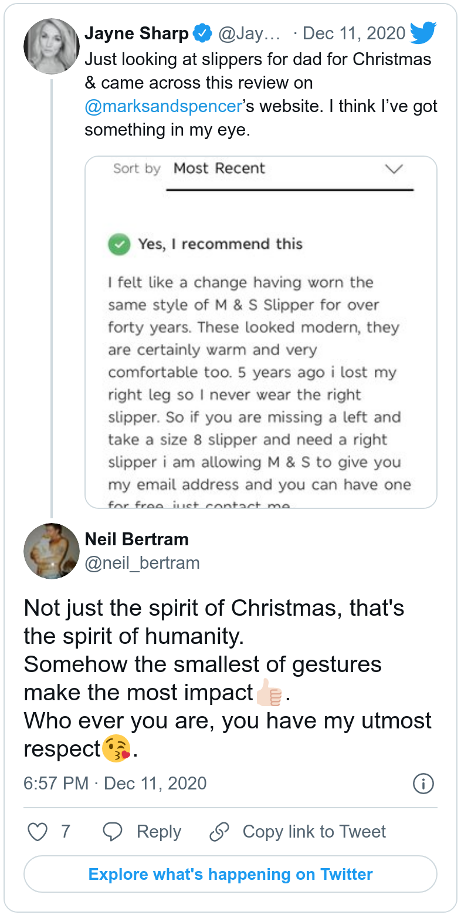Click the speech bubble reply icon
The height and width of the screenshot is (918, 461).
coord(112,831)
